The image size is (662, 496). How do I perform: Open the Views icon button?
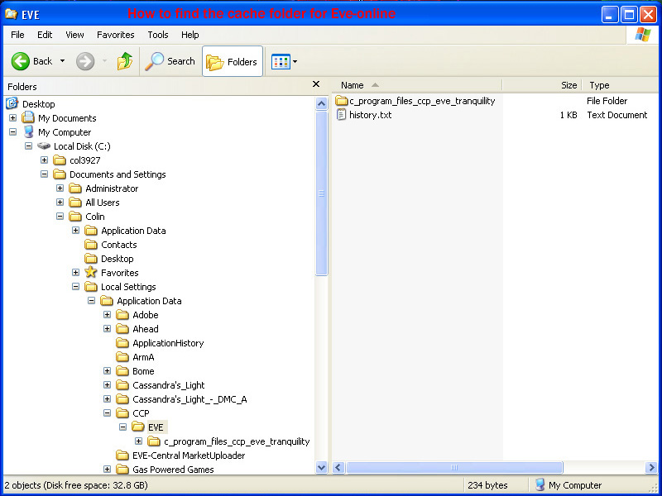pos(281,61)
